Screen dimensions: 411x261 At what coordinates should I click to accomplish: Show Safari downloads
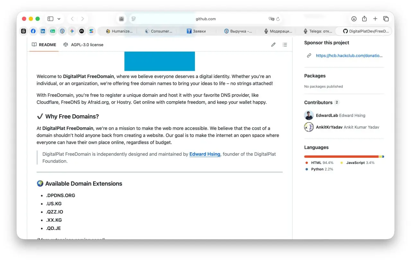tap(354, 19)
